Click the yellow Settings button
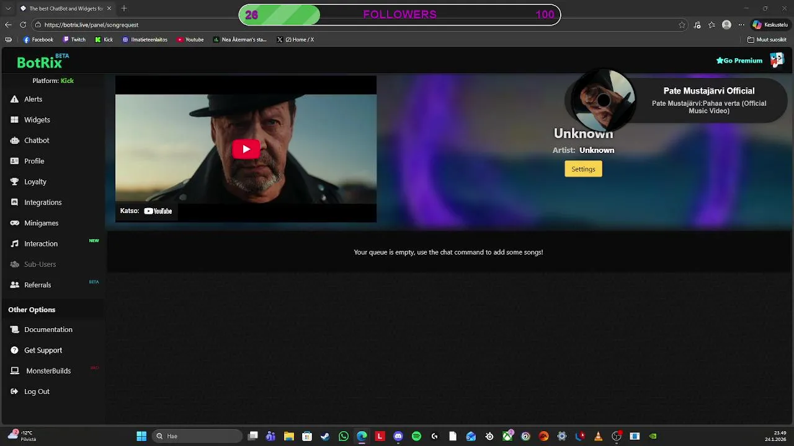This screenshot has width=794, height=446. 583,169
